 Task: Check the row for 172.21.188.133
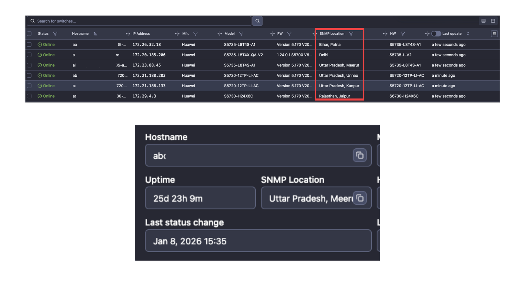pos(29,86)
